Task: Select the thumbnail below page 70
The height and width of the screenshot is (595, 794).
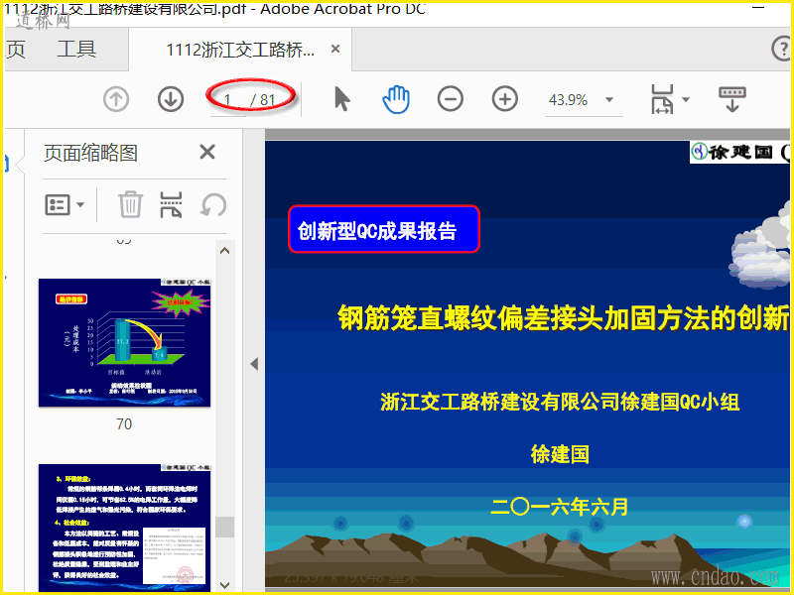Action: point(125,528)
